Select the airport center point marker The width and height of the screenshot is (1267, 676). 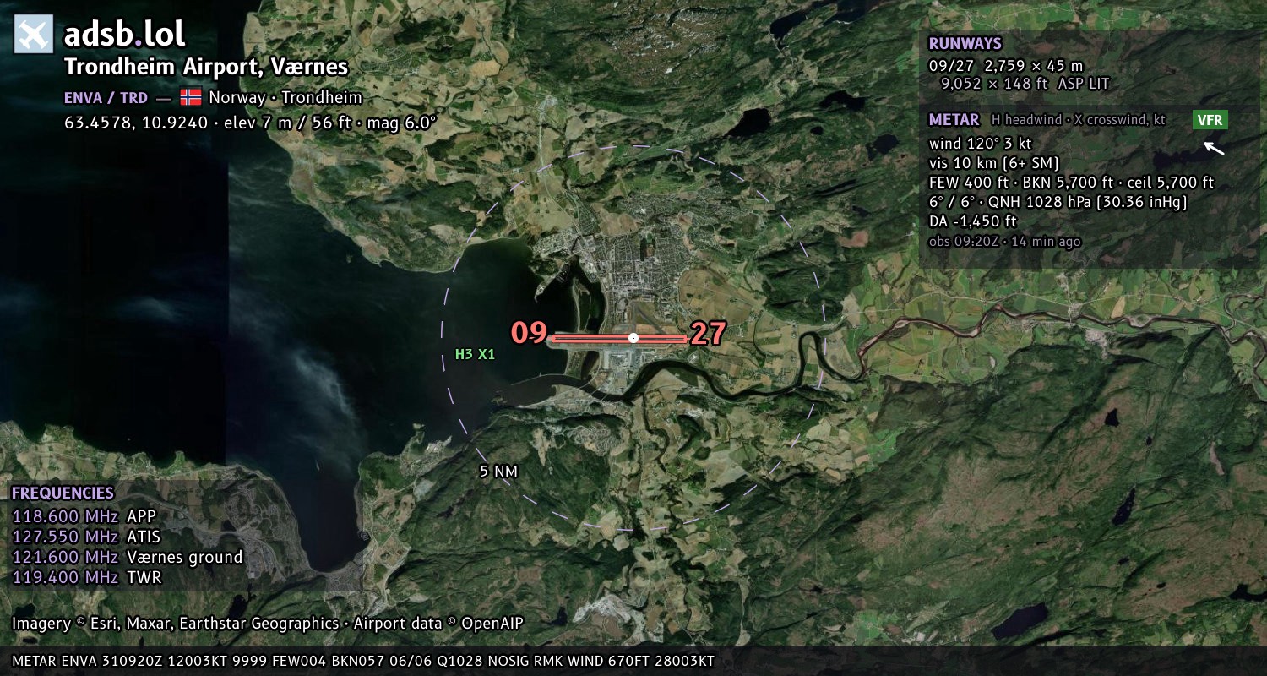pos(633,338)
